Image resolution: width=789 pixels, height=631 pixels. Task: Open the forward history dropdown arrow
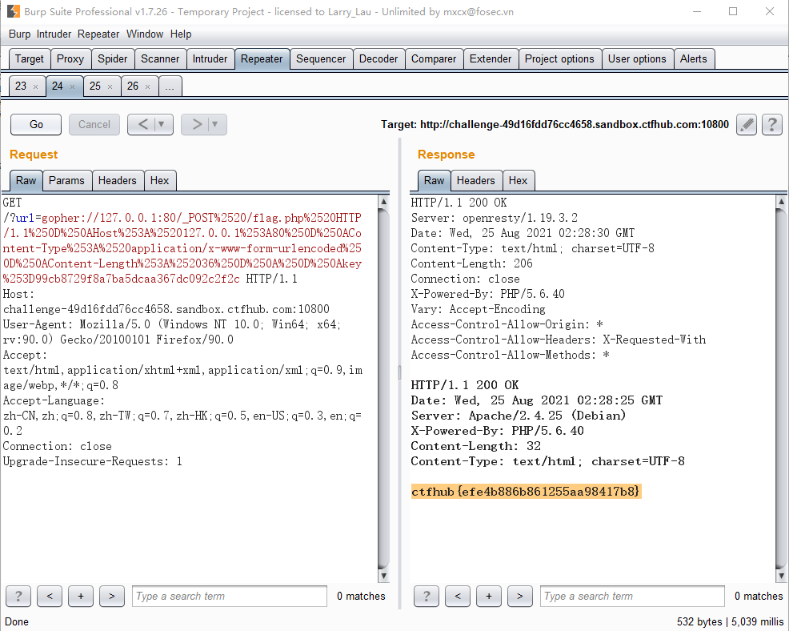coord(215,124)
